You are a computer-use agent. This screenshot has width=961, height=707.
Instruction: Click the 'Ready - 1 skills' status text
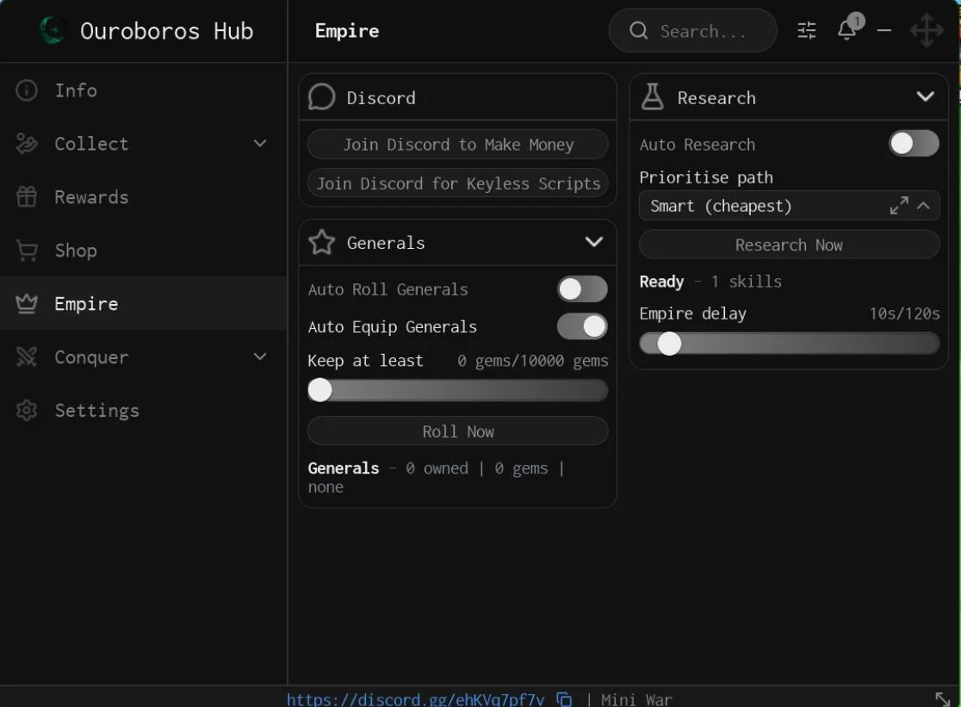click(x=710, y=282)
